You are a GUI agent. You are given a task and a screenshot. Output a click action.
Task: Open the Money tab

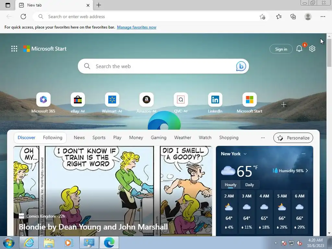[x=136, y=137]
